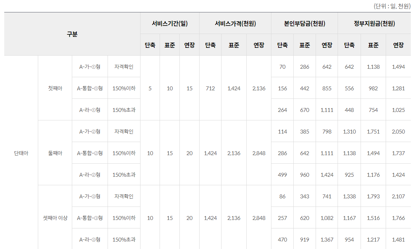Select the subsidy value '1,737'
This screenshot has width=414, height=249.
pyautogui.click(x=398, y=153)
